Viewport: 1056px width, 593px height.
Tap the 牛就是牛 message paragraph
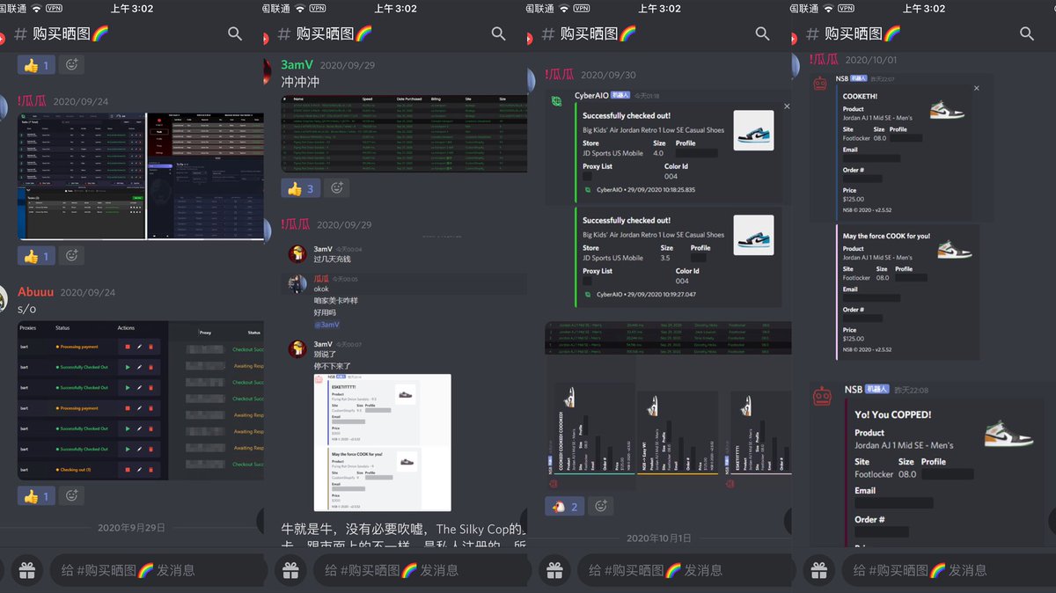click(x=404, y=536)
